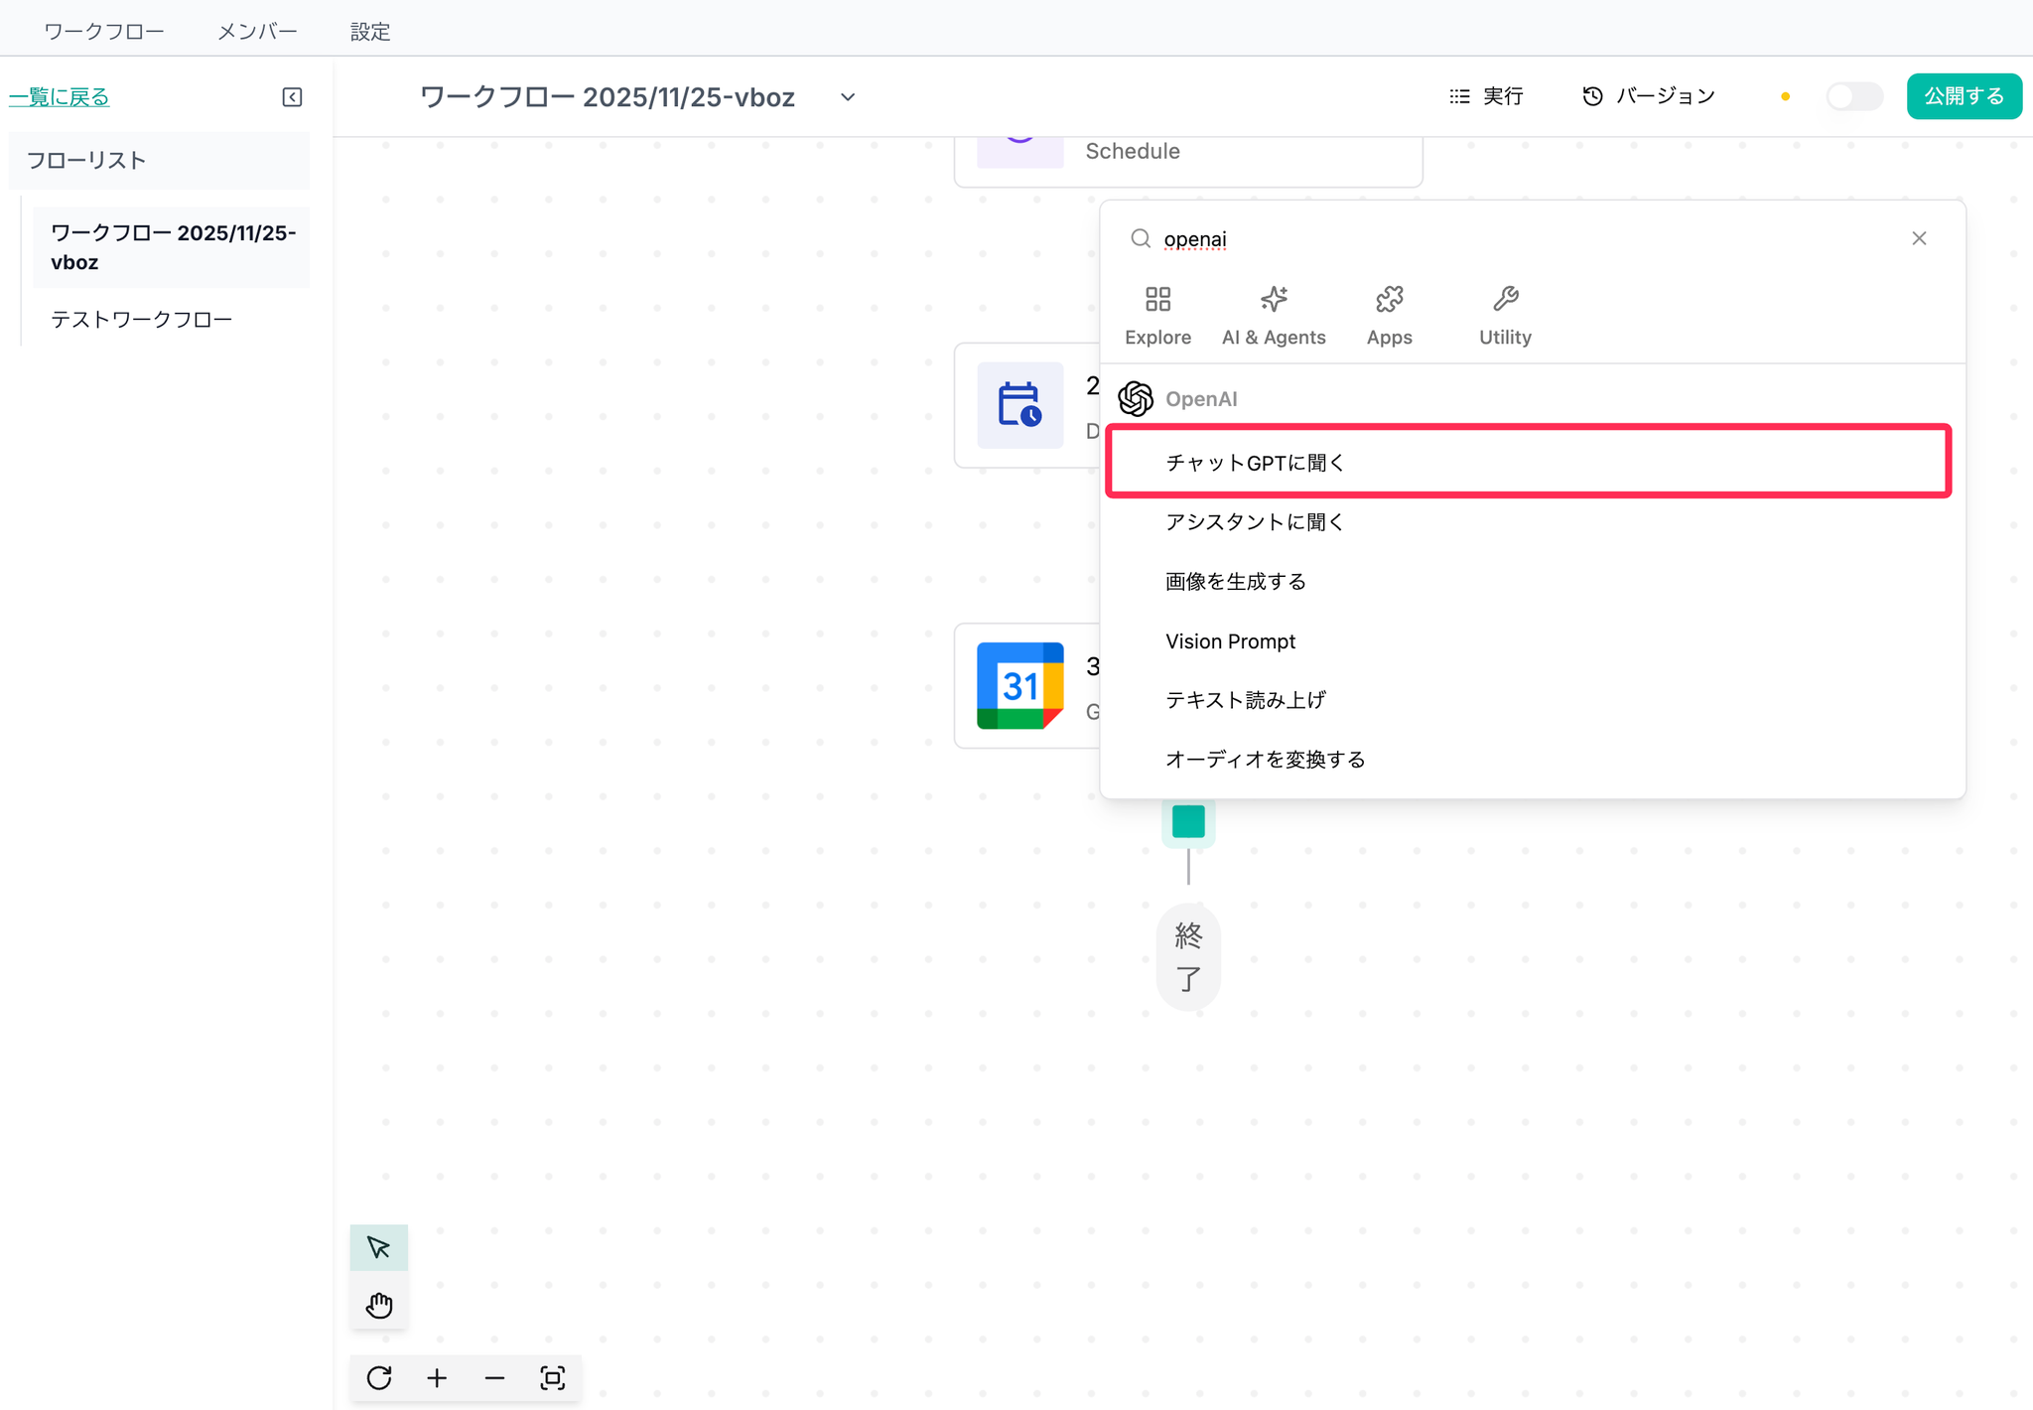Zoom in with the plus icon
The image size is (2033, 1410).
pyautogui.click(x=437, y=1378)
